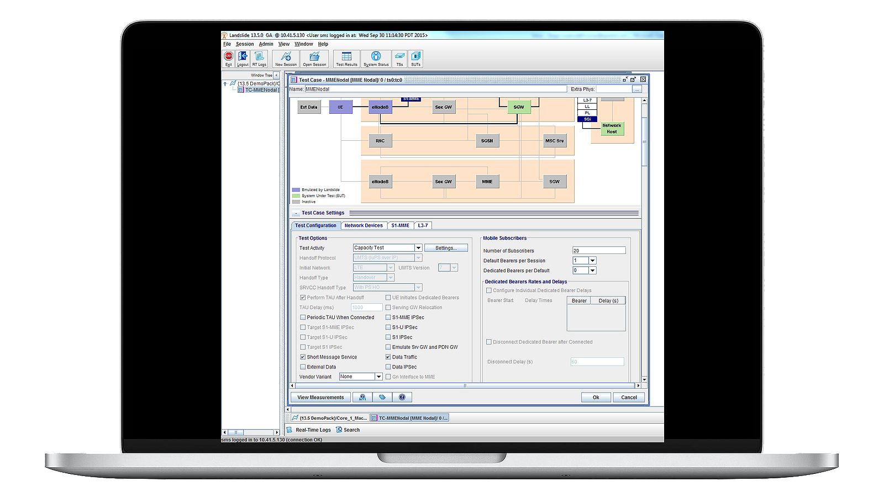Uncheck Short Message Service checkbox
Screen dimensions: 884x497
point(303,357)
